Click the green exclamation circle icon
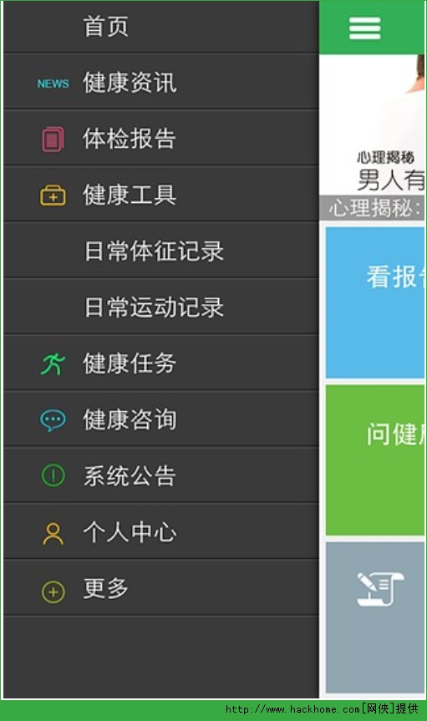The image size is (427, 721). tap(53, 475)
